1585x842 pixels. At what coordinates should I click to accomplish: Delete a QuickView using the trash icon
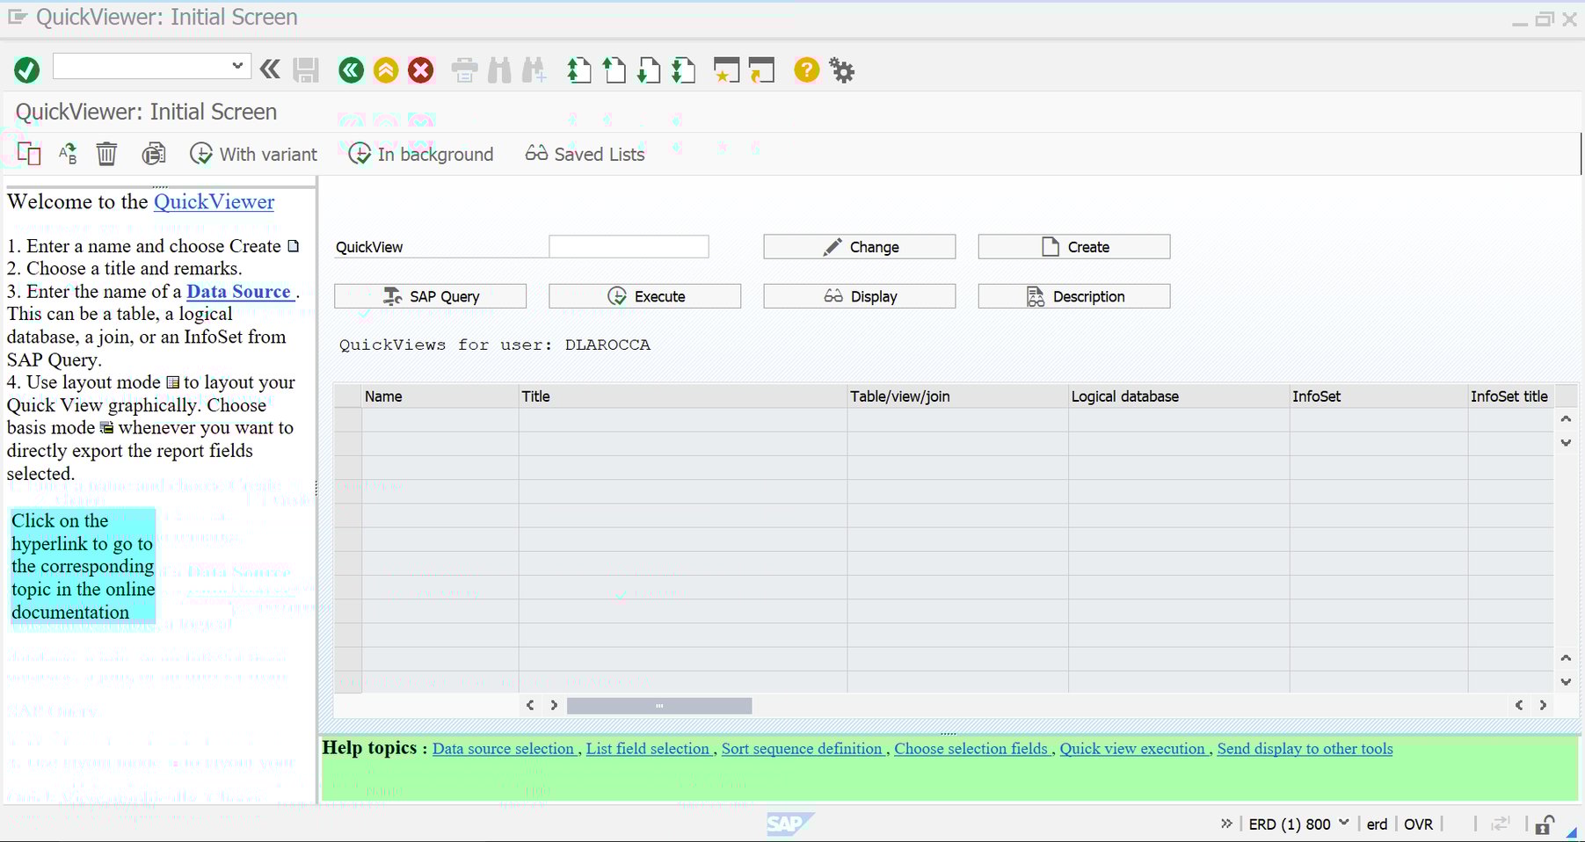coord(106,153)
